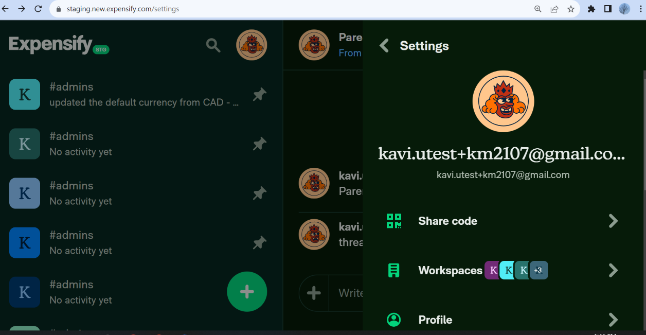Click the QR code Share code icon
The image size is (646, 335).
click(x=394, y=221)
